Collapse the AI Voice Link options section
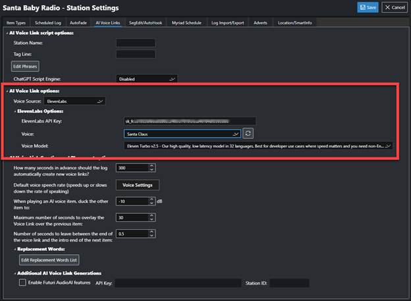This screenshot has height=301, width=411. (7, 91)
